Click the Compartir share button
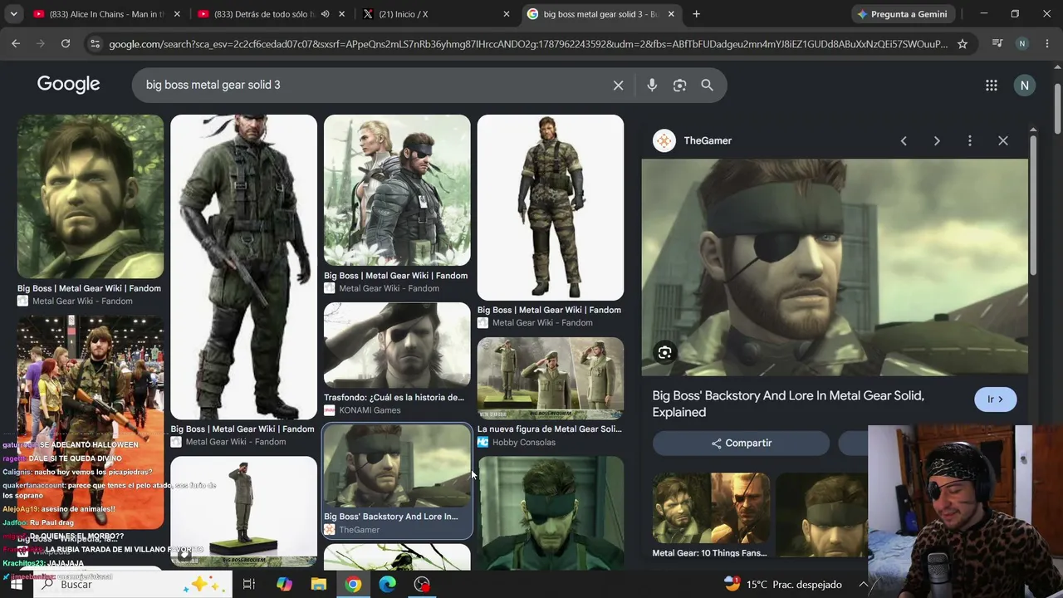 coord(741,444)
